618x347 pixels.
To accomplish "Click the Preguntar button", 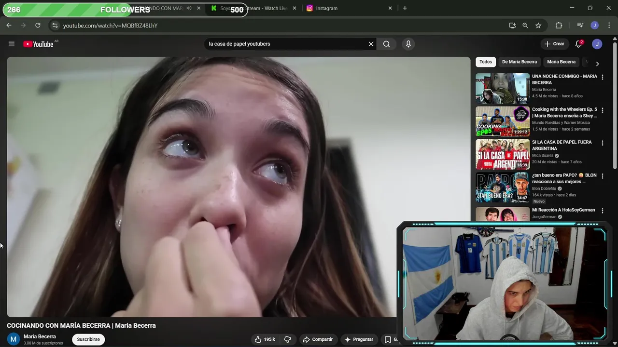I will (358, 339).
